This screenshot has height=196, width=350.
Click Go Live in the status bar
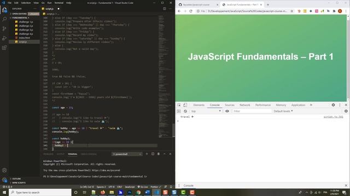143,187
